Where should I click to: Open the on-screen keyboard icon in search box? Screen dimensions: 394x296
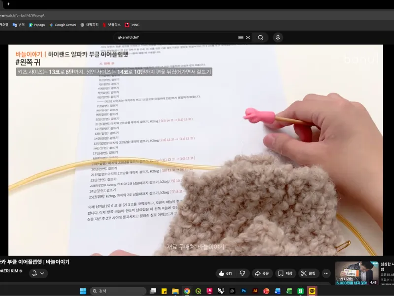(x=241, y=37)
